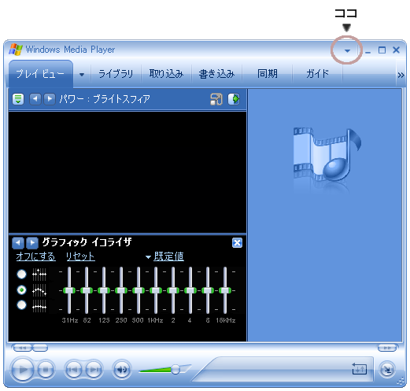This screenshot has width=410, height=391.
Task: Toggle the playlist pane display icon
Action: coord(234,99)
